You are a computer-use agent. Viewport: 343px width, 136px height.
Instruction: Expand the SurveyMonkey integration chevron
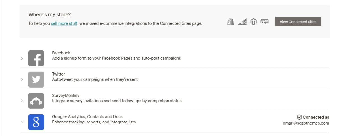[x=22, y=101]
